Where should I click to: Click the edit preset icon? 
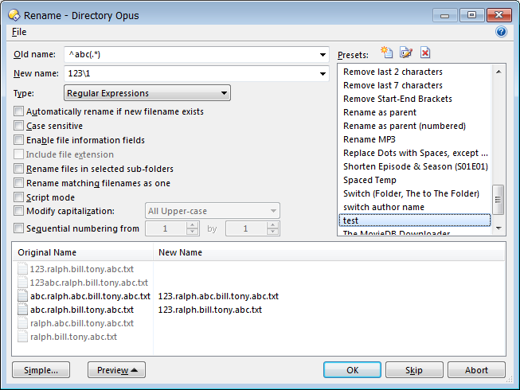[x=406, y=53]
